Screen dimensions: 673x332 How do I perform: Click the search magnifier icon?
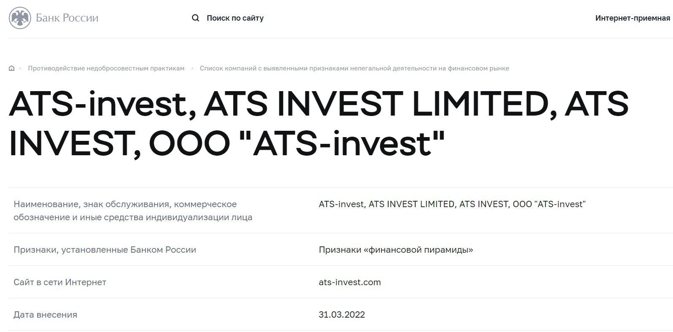[195, 18]
